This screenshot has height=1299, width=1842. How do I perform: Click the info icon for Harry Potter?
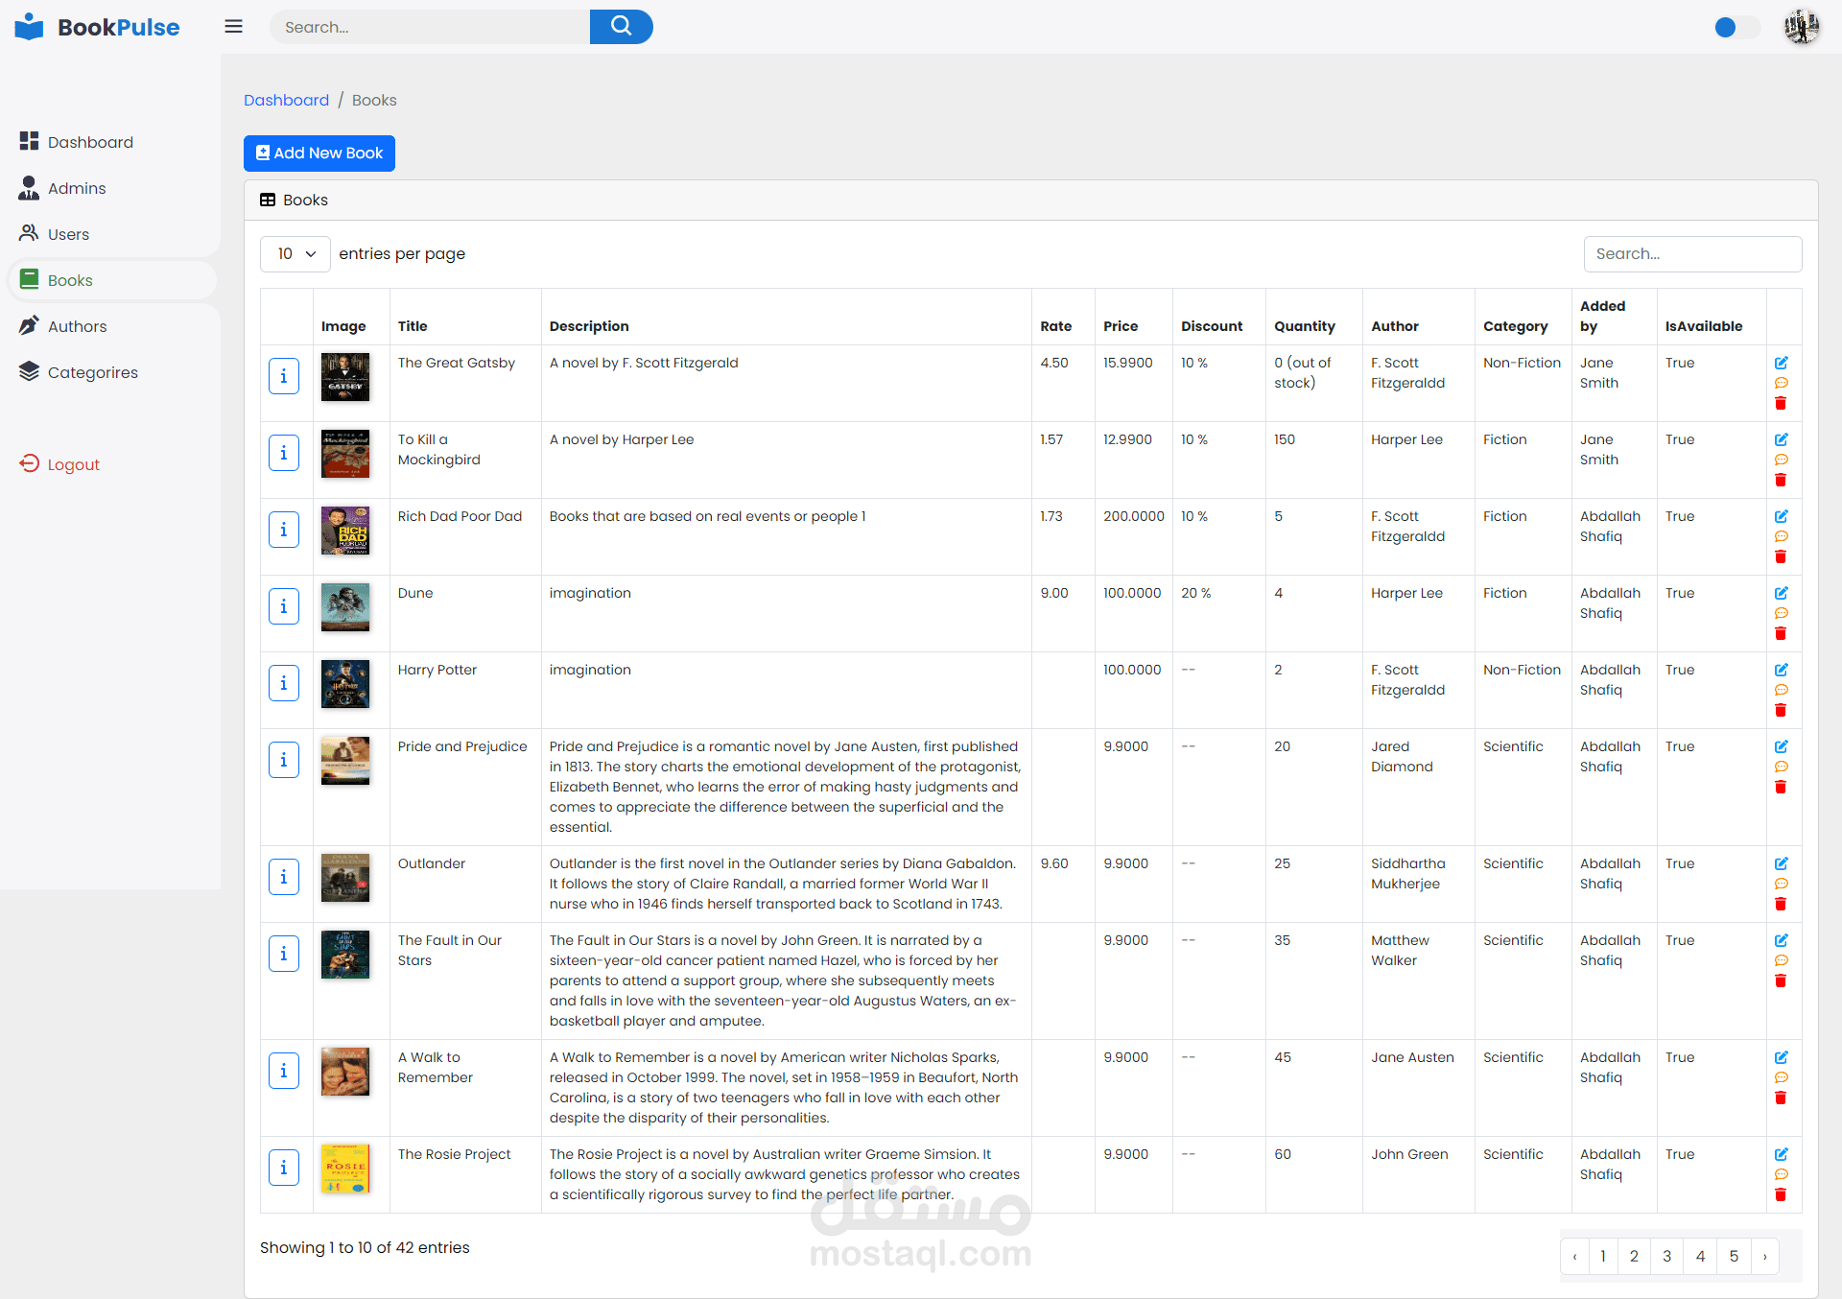click(x=284, y=683)
